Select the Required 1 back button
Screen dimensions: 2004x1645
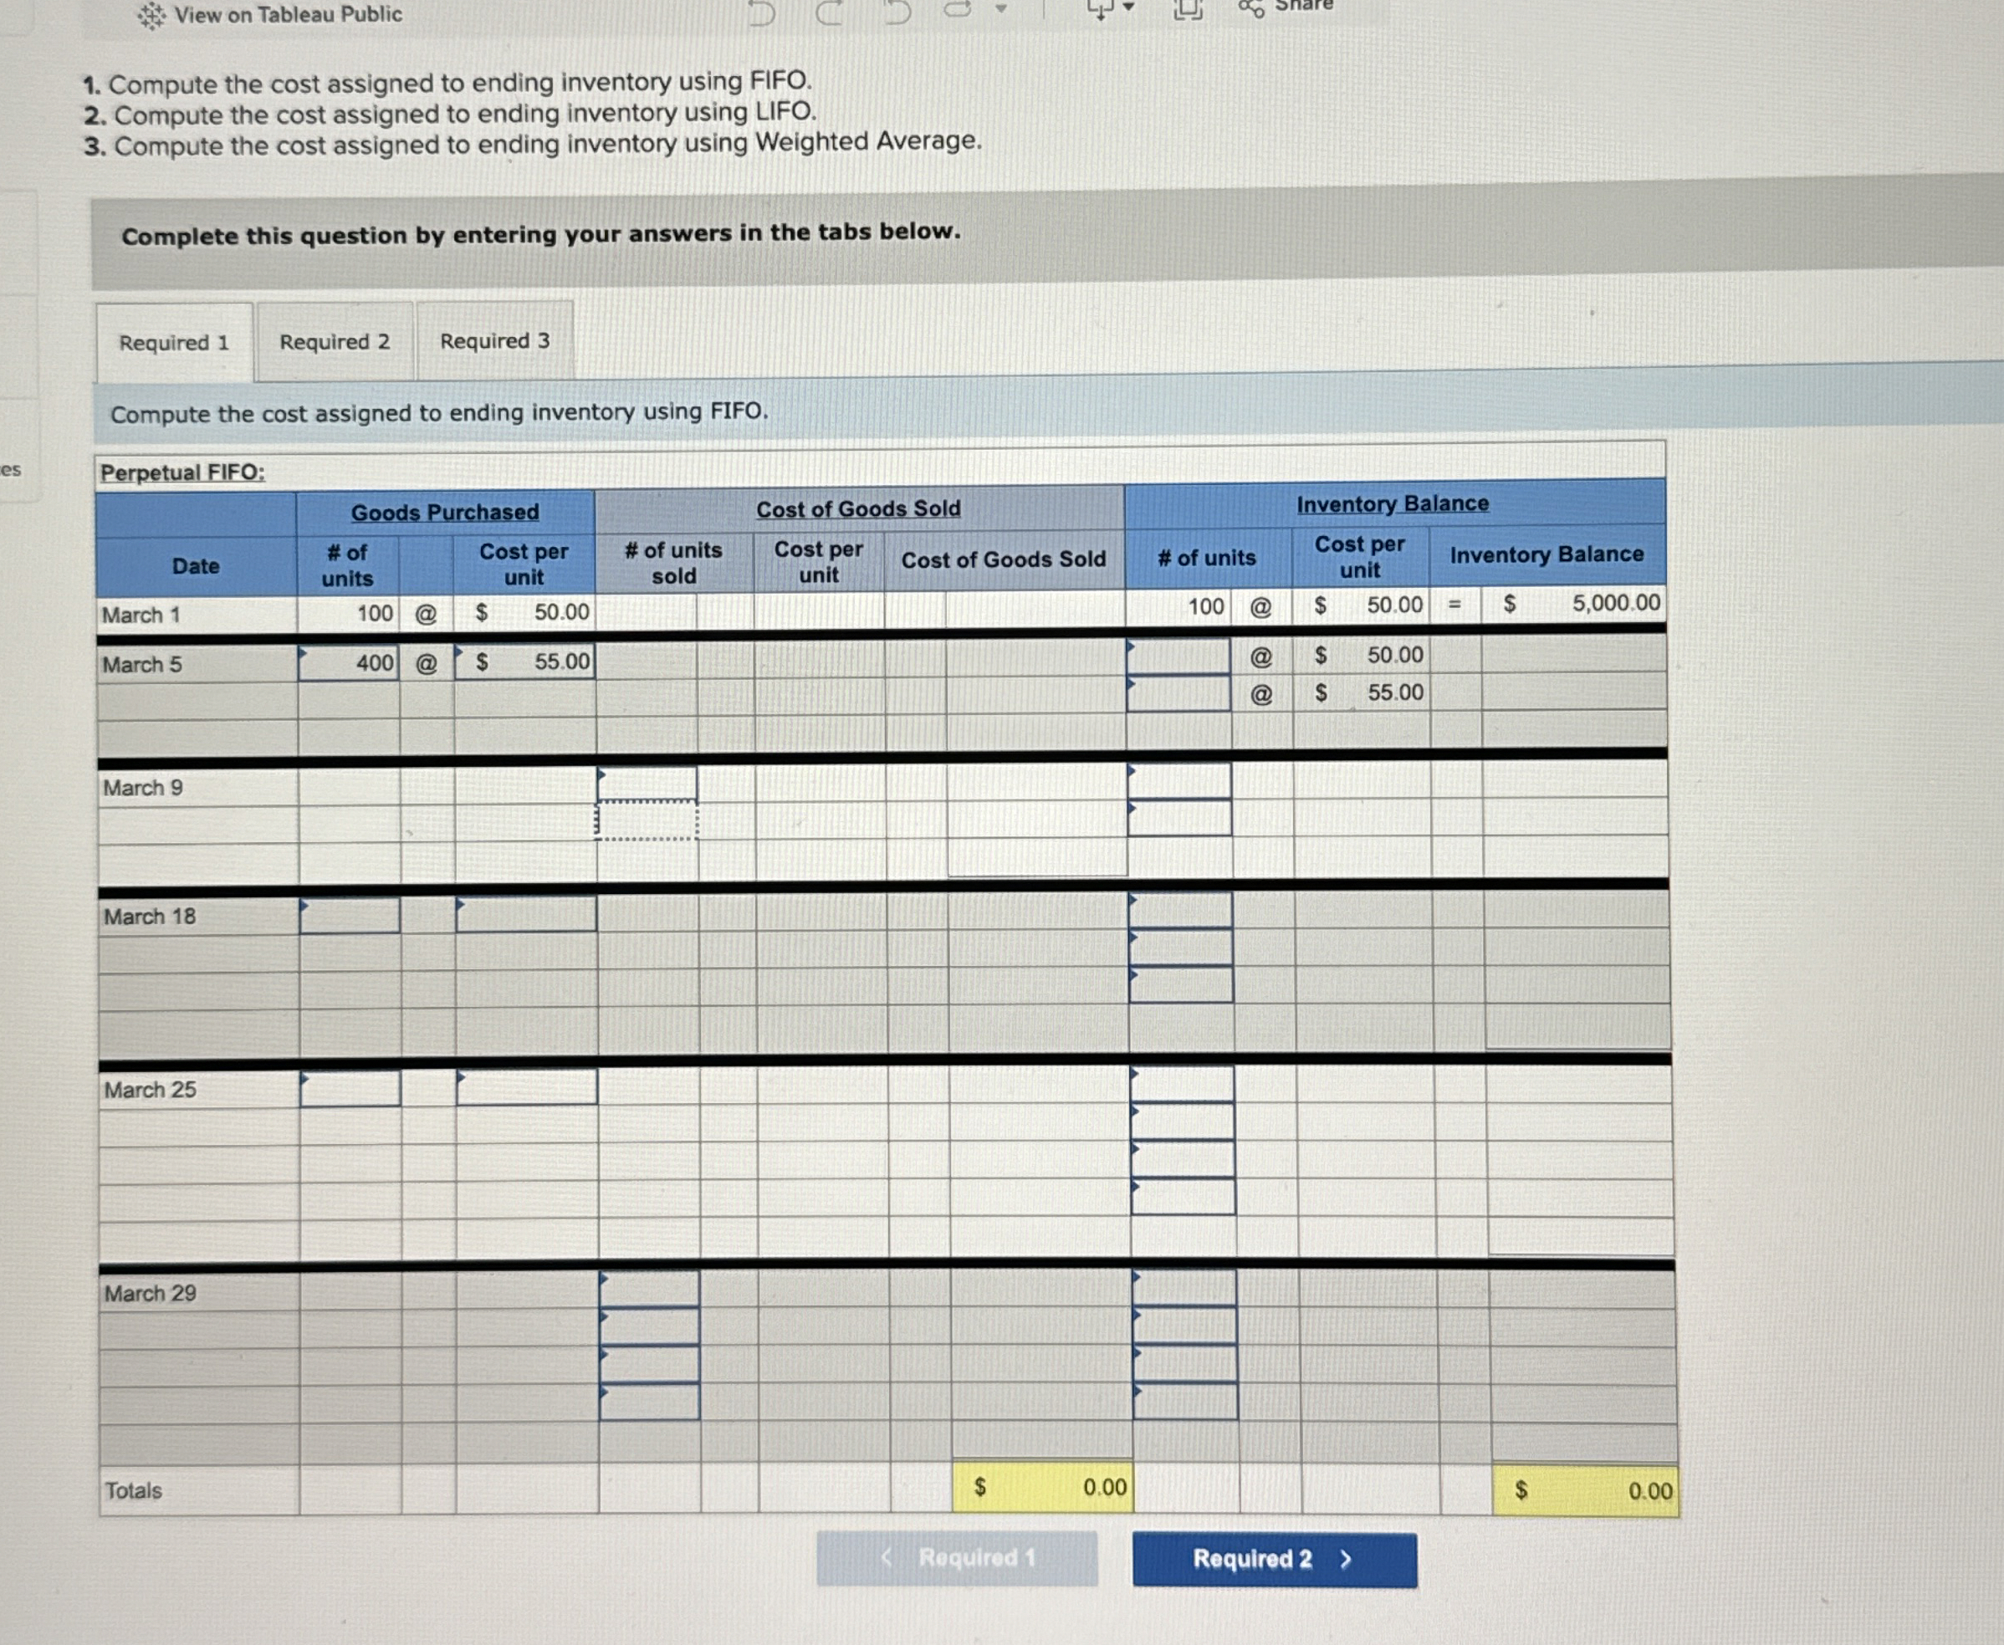(x=957, y=1559)
